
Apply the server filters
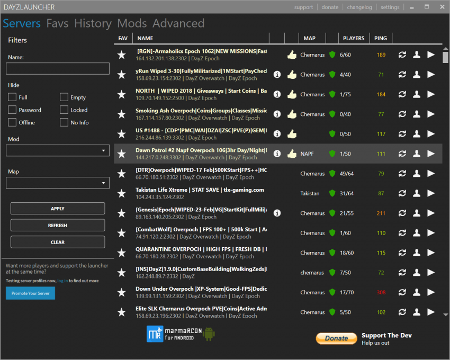point(58,209)
